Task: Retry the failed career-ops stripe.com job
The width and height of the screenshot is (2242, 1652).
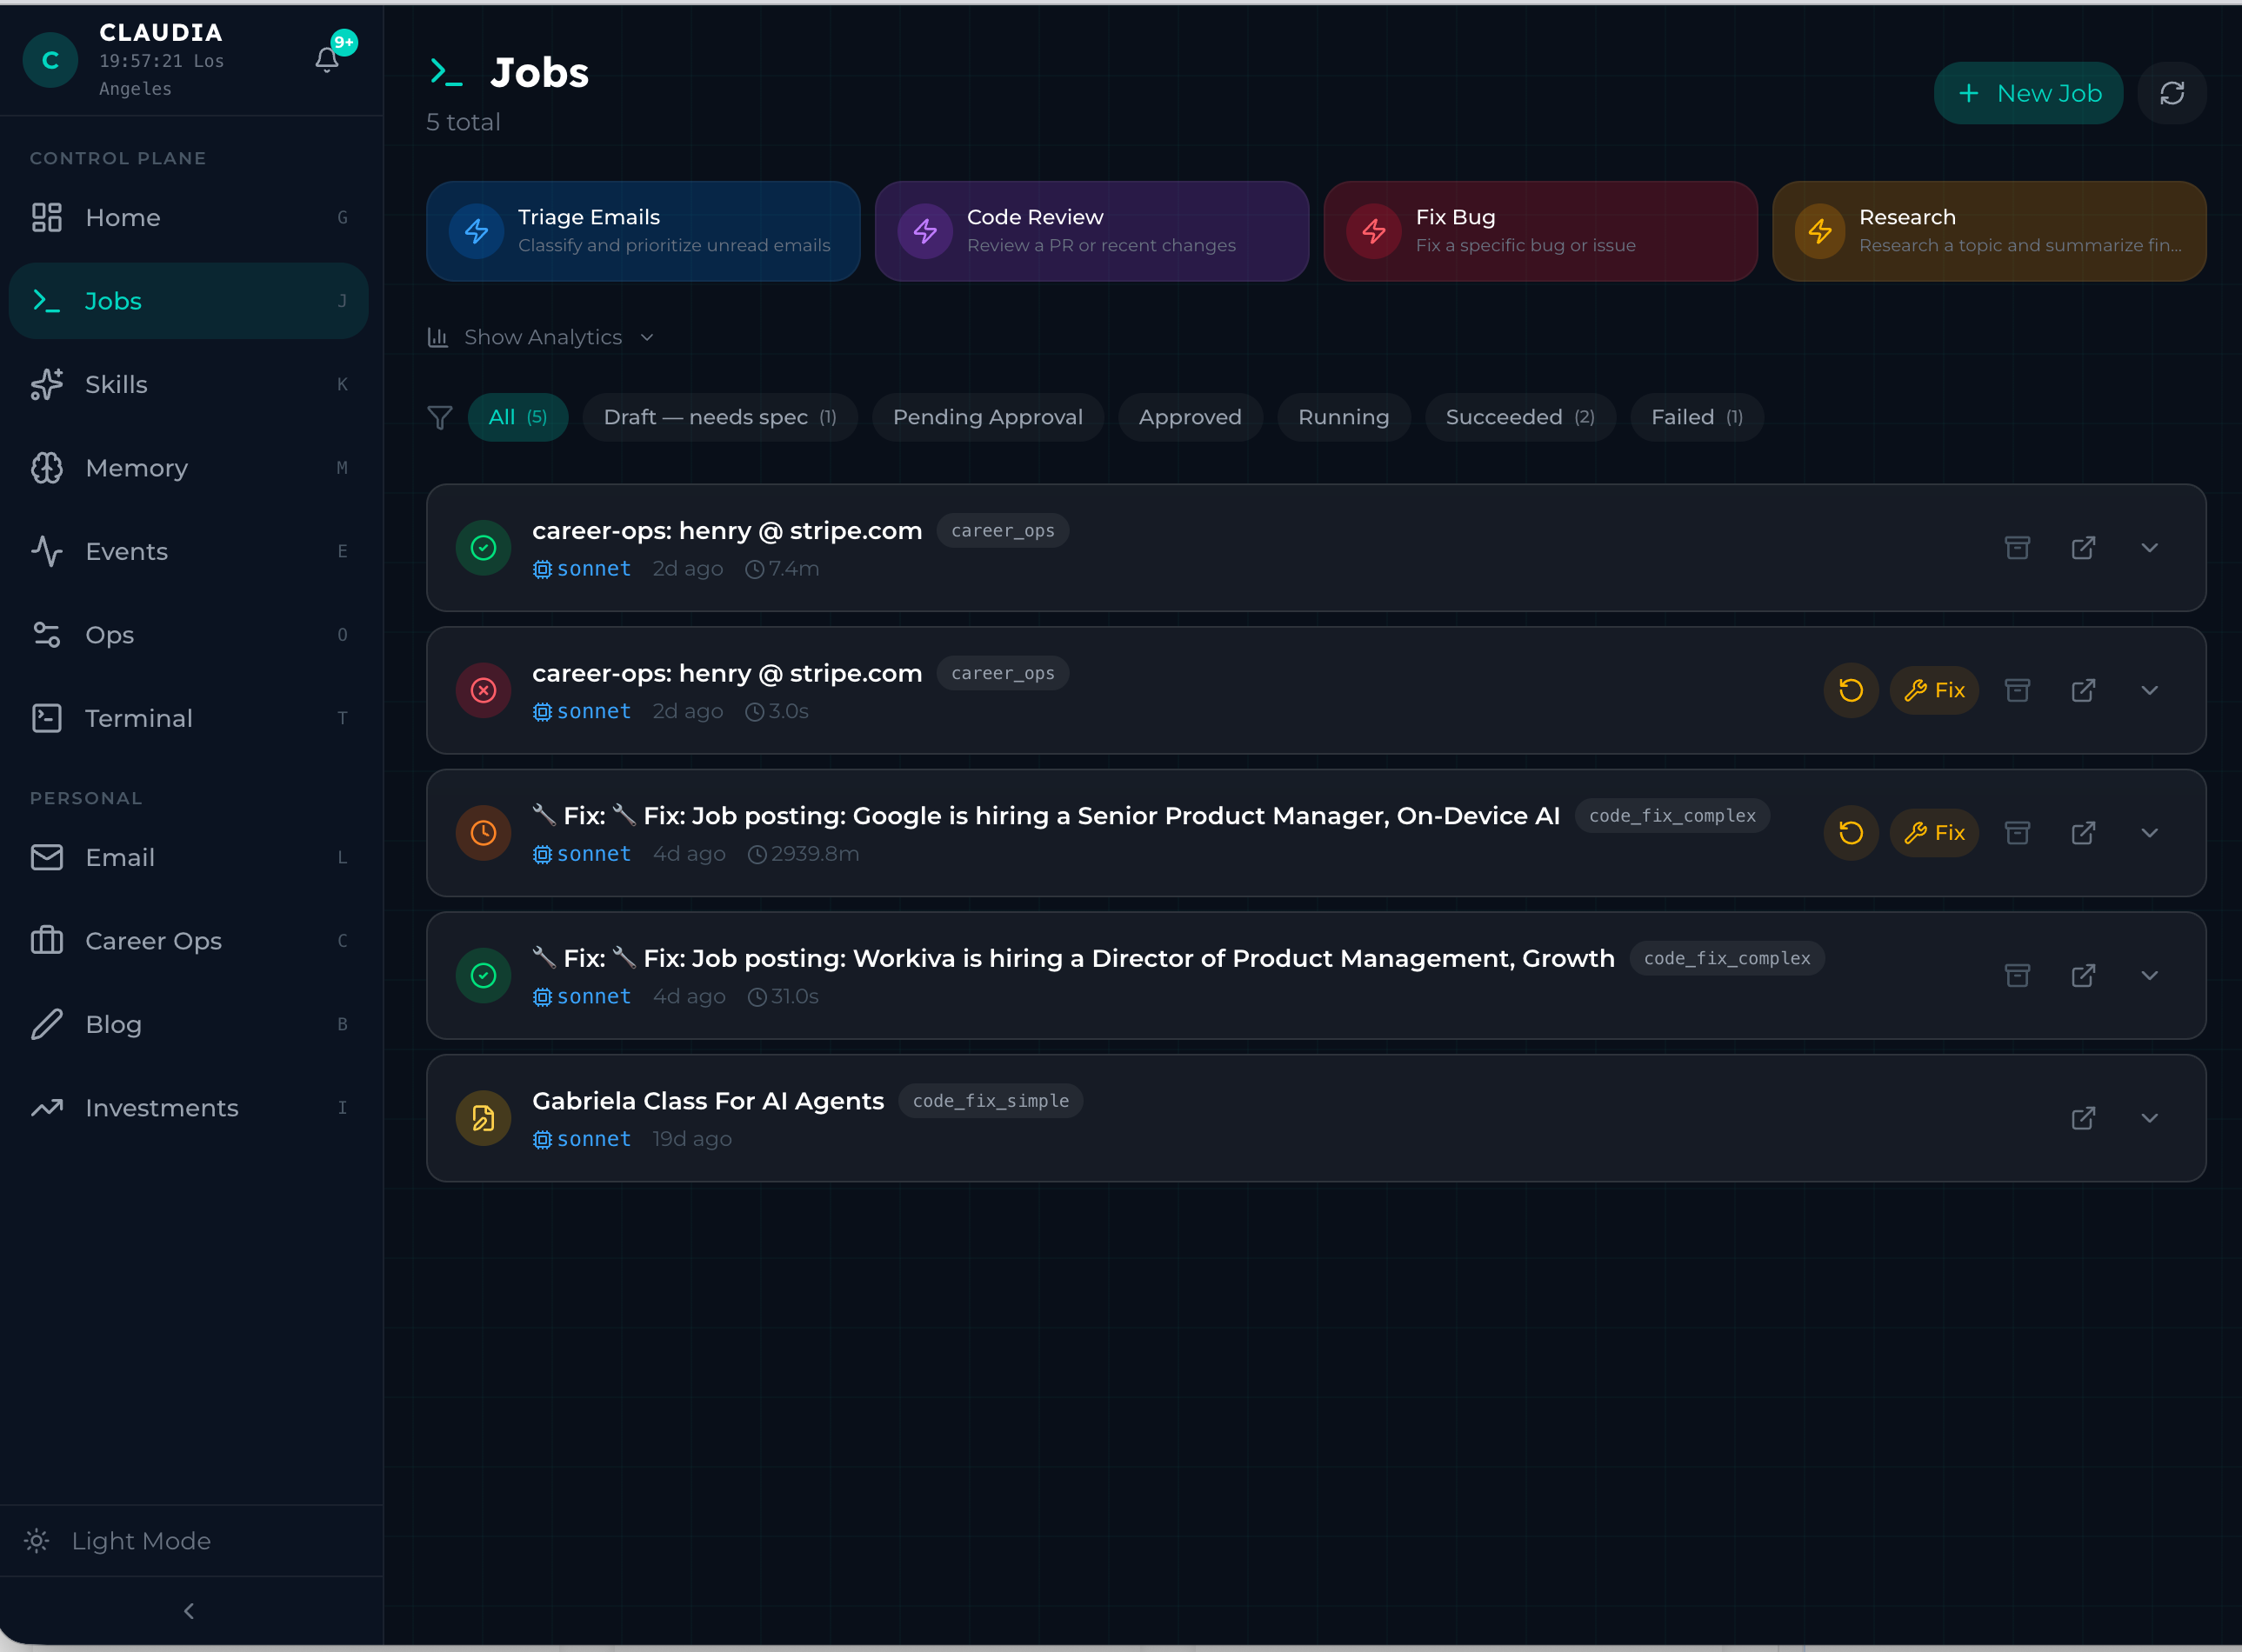Action: (x=1850, y=690)
